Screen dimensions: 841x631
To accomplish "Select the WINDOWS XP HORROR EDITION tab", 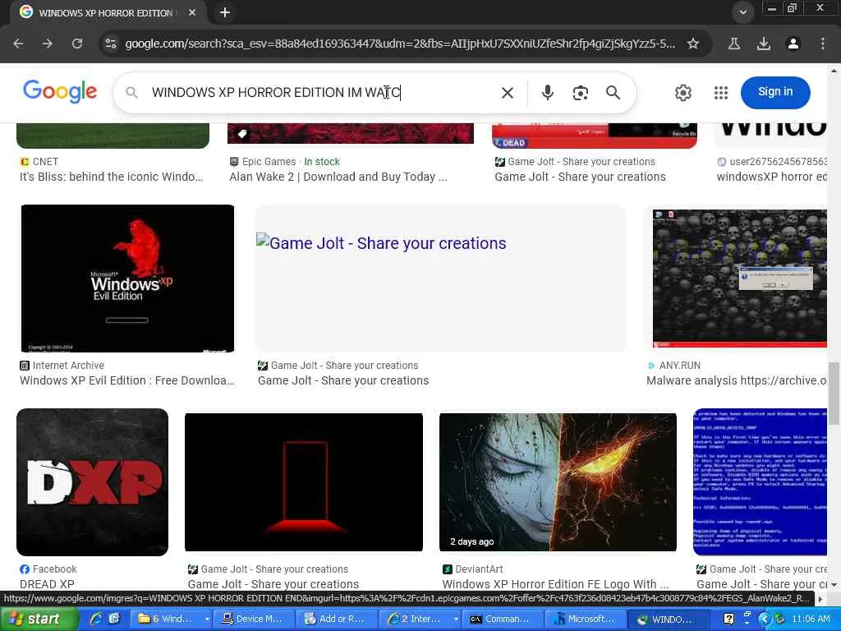I will tap(106, 12).
